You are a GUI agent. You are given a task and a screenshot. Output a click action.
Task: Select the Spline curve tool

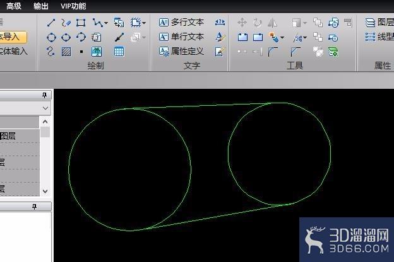point(51,52)
